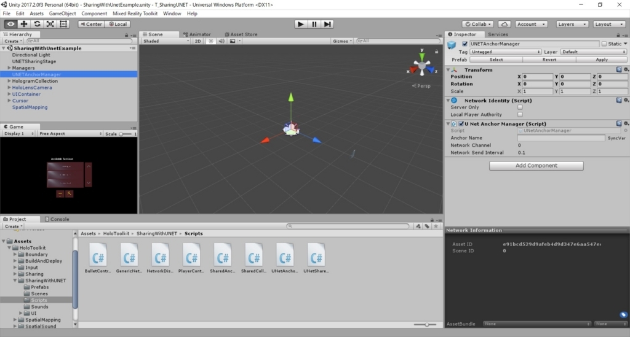Viewport: 630px width, 337px height.
Task: Open the Account dropdown
Action: [x=531, y=24]
